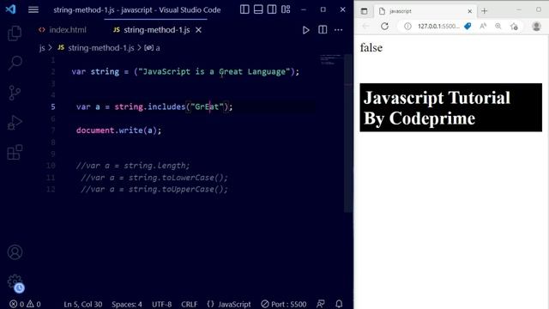Click the commented toLowerCase line
The height and width of the screenshot is (309, 549).
[x=154, y=178]
